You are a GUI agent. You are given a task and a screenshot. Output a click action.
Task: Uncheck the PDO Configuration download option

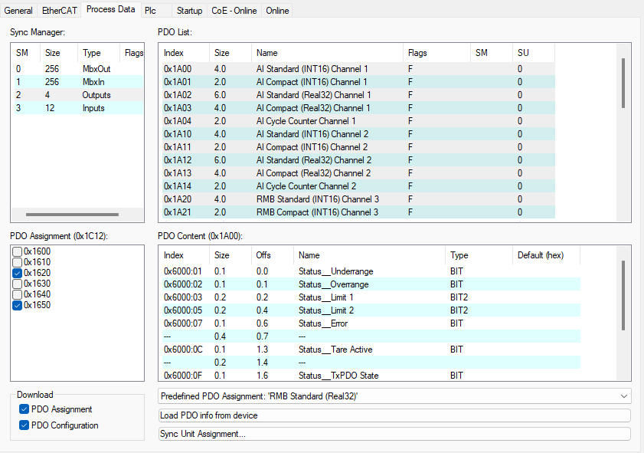coord(23,424)
